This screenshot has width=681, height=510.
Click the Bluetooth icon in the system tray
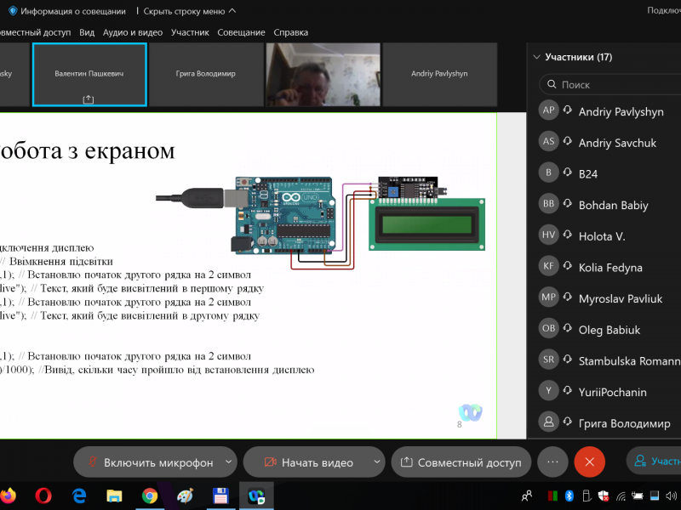click(x=570, y=495)
